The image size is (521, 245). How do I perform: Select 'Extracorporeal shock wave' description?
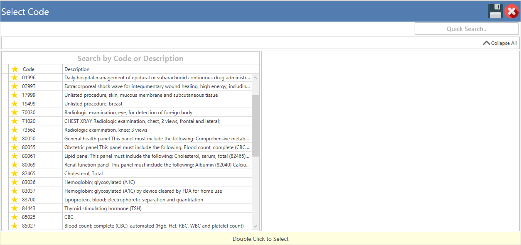(157, 86)
